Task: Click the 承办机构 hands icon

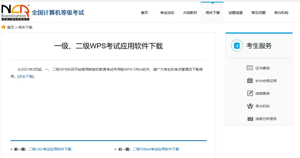Action: (250, 106)
